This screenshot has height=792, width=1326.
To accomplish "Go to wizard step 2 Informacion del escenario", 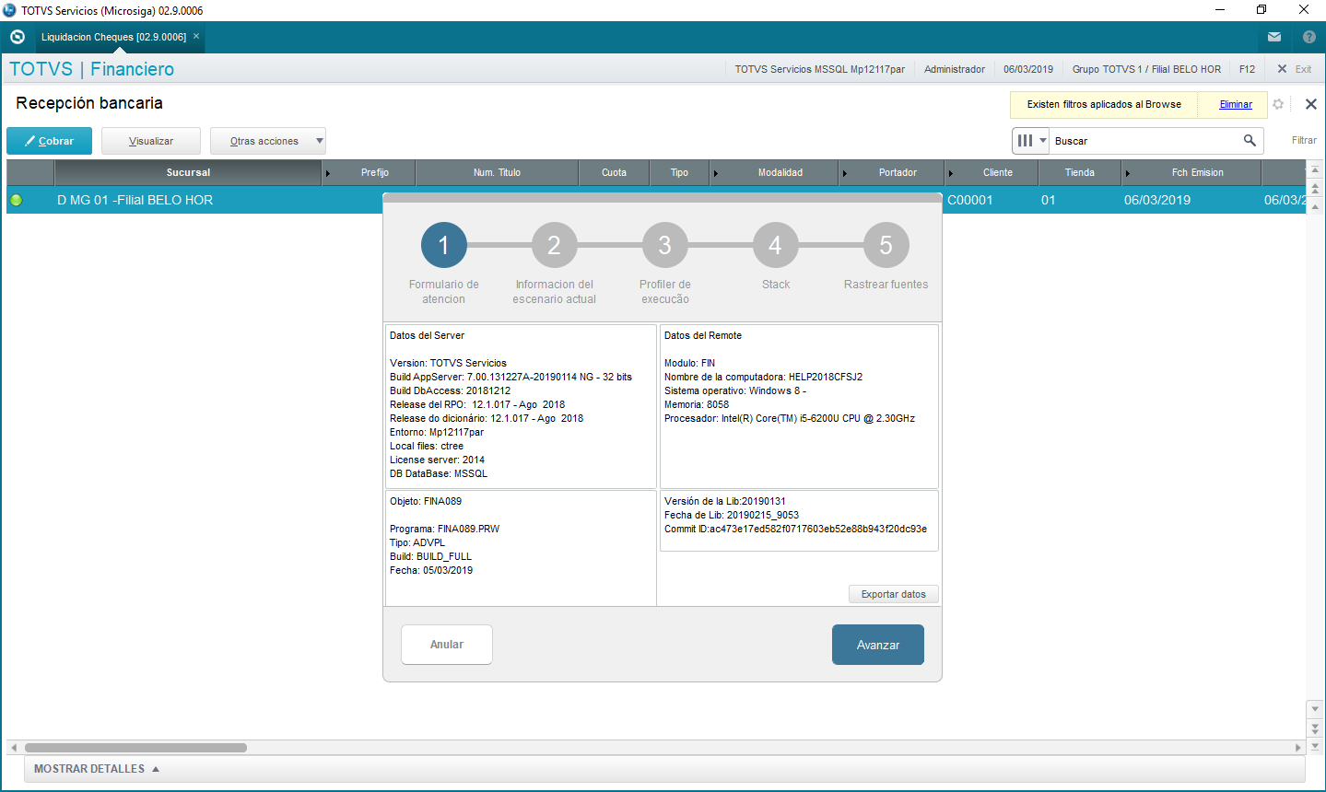I will click(x=555, y=245).
